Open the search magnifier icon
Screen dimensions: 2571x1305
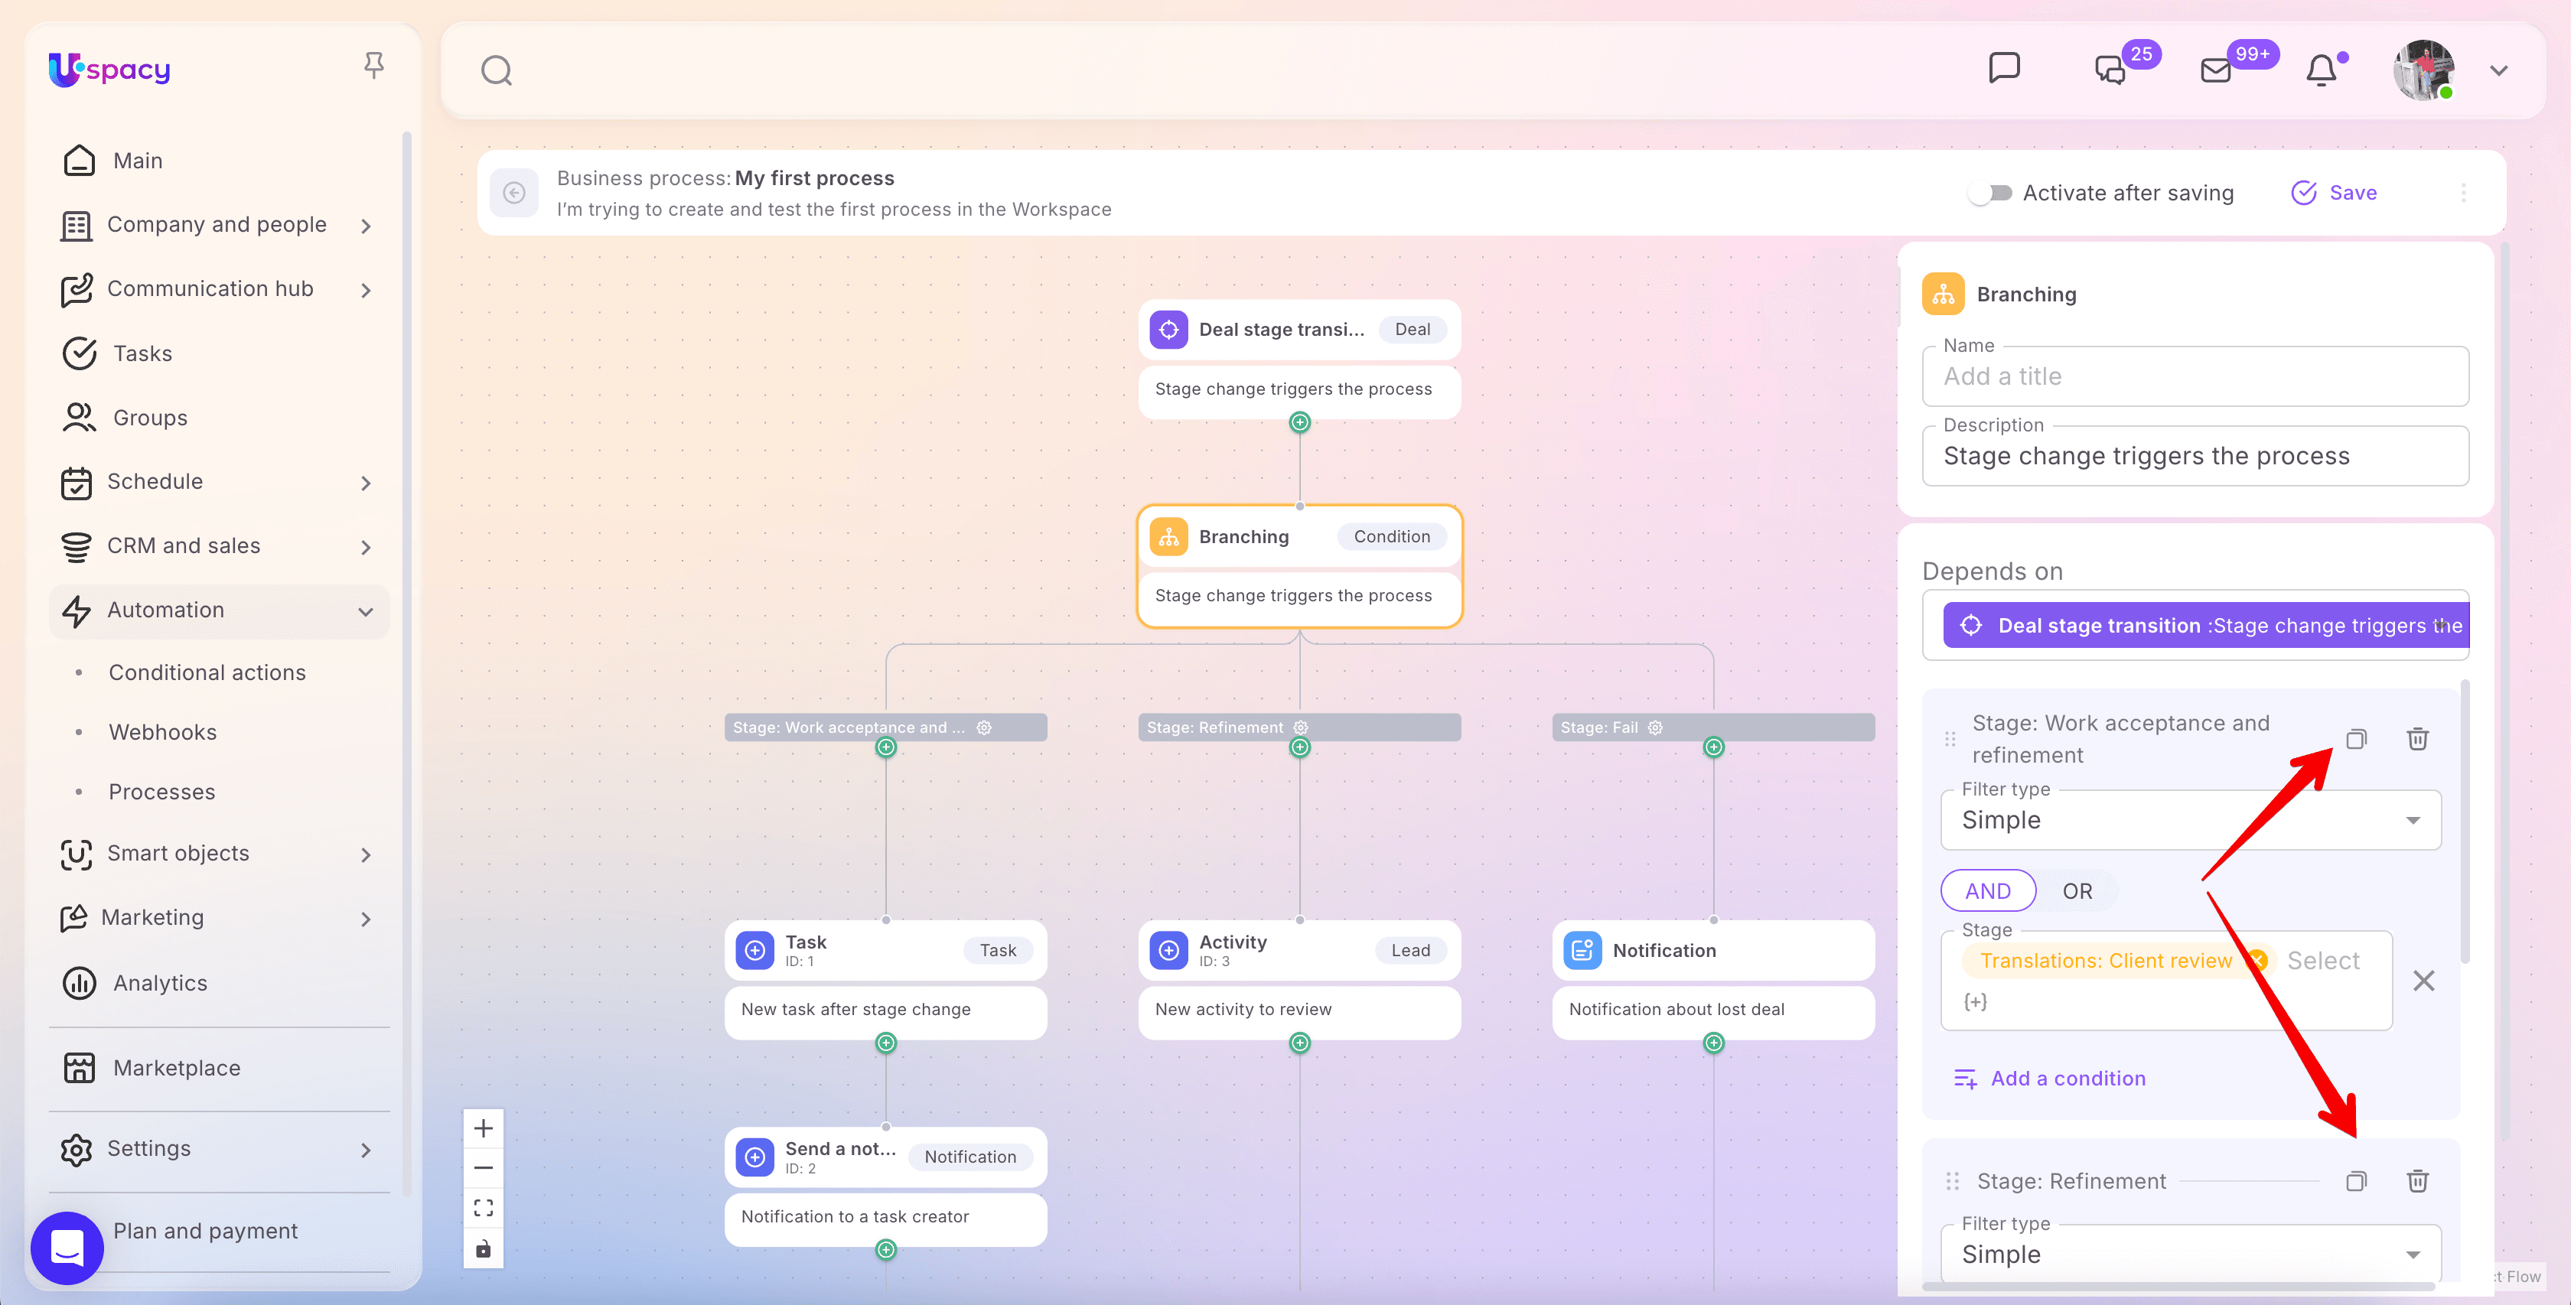click(496, 71)
